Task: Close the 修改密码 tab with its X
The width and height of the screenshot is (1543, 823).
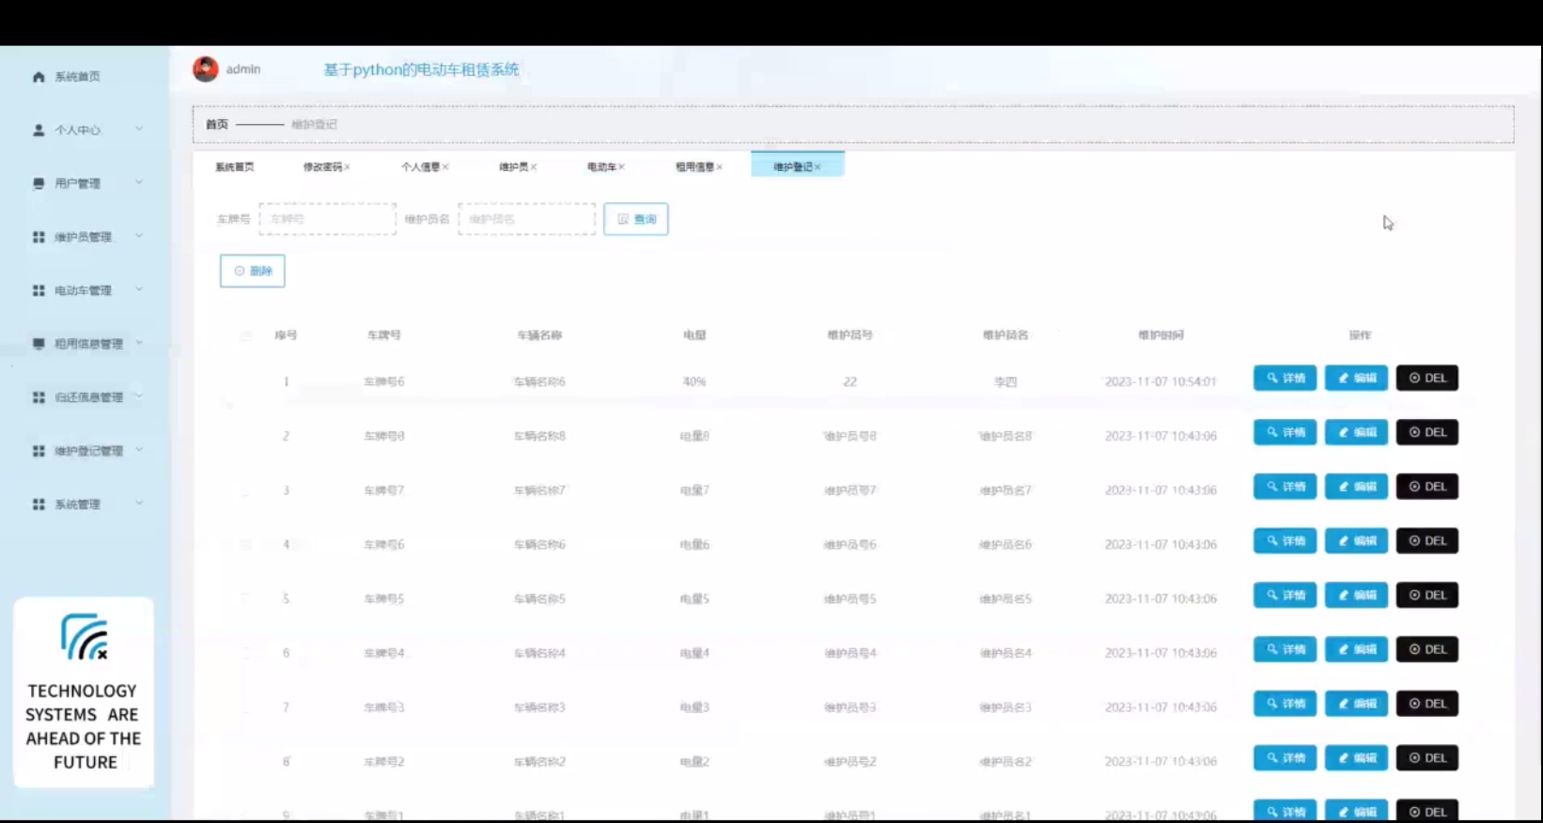Action: click(x=348, y=167)
